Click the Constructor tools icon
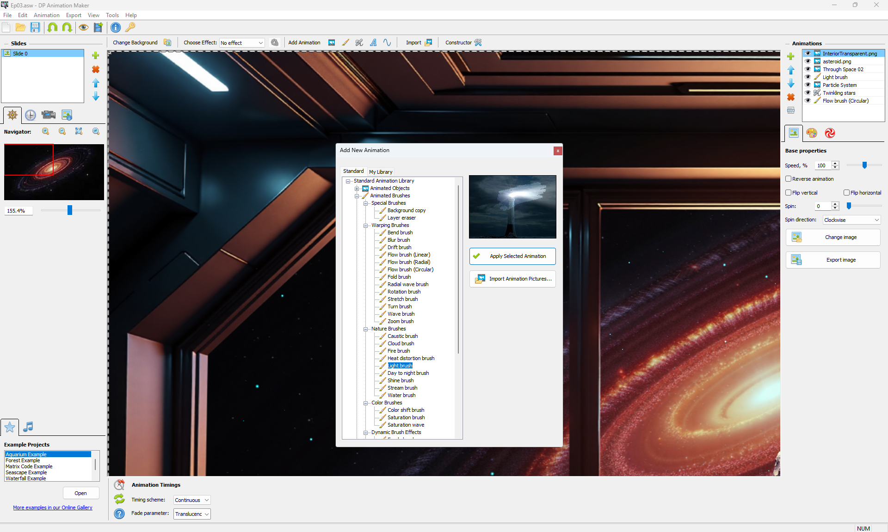 pyautogui.click(x=478, y=43)
